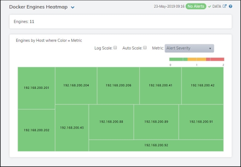Select the 192.168.200.201 heatmap cell

pyautogui.click(x=36, y=88)
